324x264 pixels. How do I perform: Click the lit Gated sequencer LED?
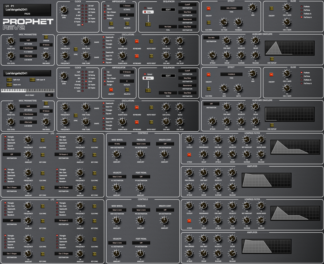click(145, 74)
